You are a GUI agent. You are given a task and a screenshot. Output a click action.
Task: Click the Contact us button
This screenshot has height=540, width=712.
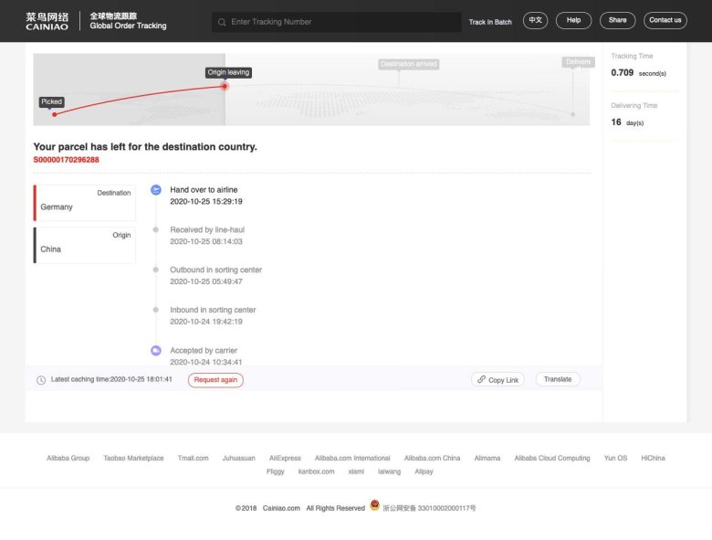(x=665, y=20)
